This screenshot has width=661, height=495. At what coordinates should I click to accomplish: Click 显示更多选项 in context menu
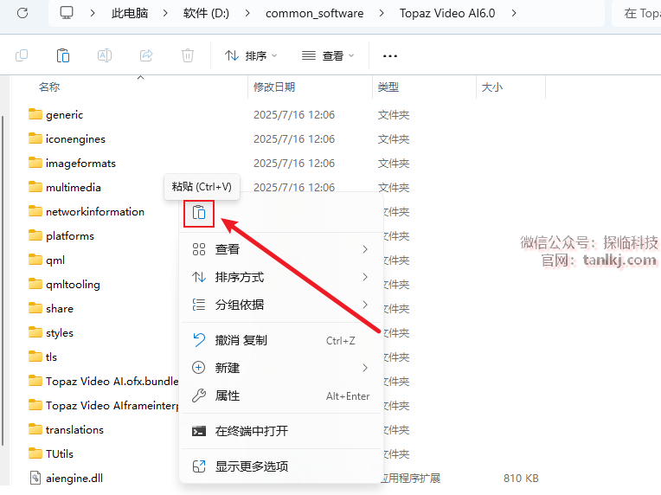(x=251, y=466)
